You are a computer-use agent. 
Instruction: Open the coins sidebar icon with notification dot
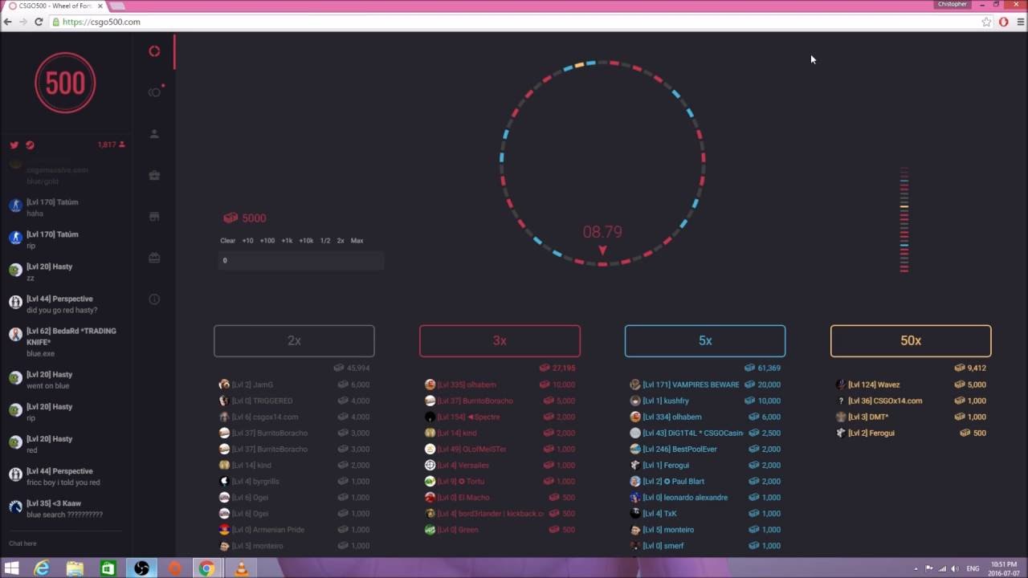(x=156, y=92)
